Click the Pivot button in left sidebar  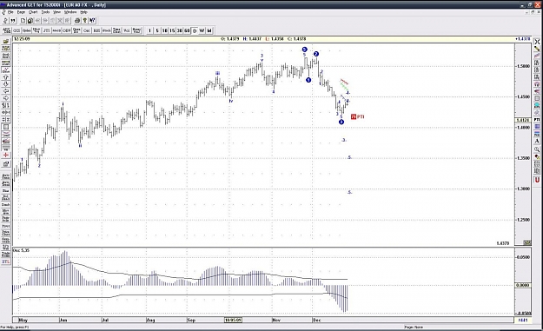6,226
